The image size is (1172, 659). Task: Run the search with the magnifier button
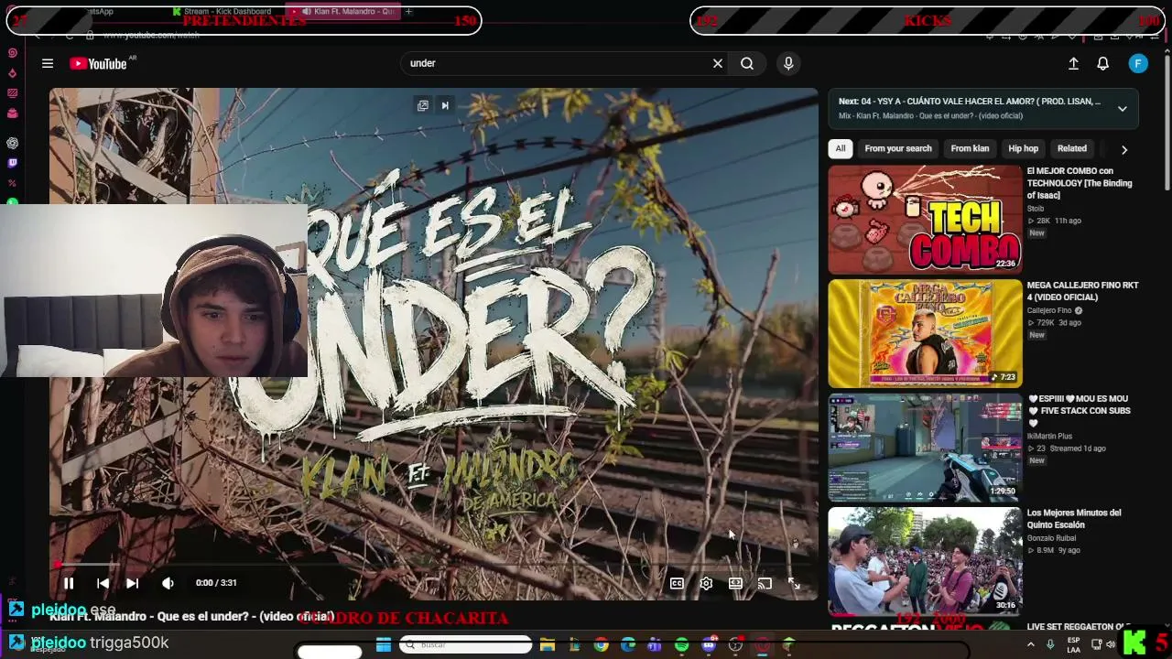click(x=747, y=63)
